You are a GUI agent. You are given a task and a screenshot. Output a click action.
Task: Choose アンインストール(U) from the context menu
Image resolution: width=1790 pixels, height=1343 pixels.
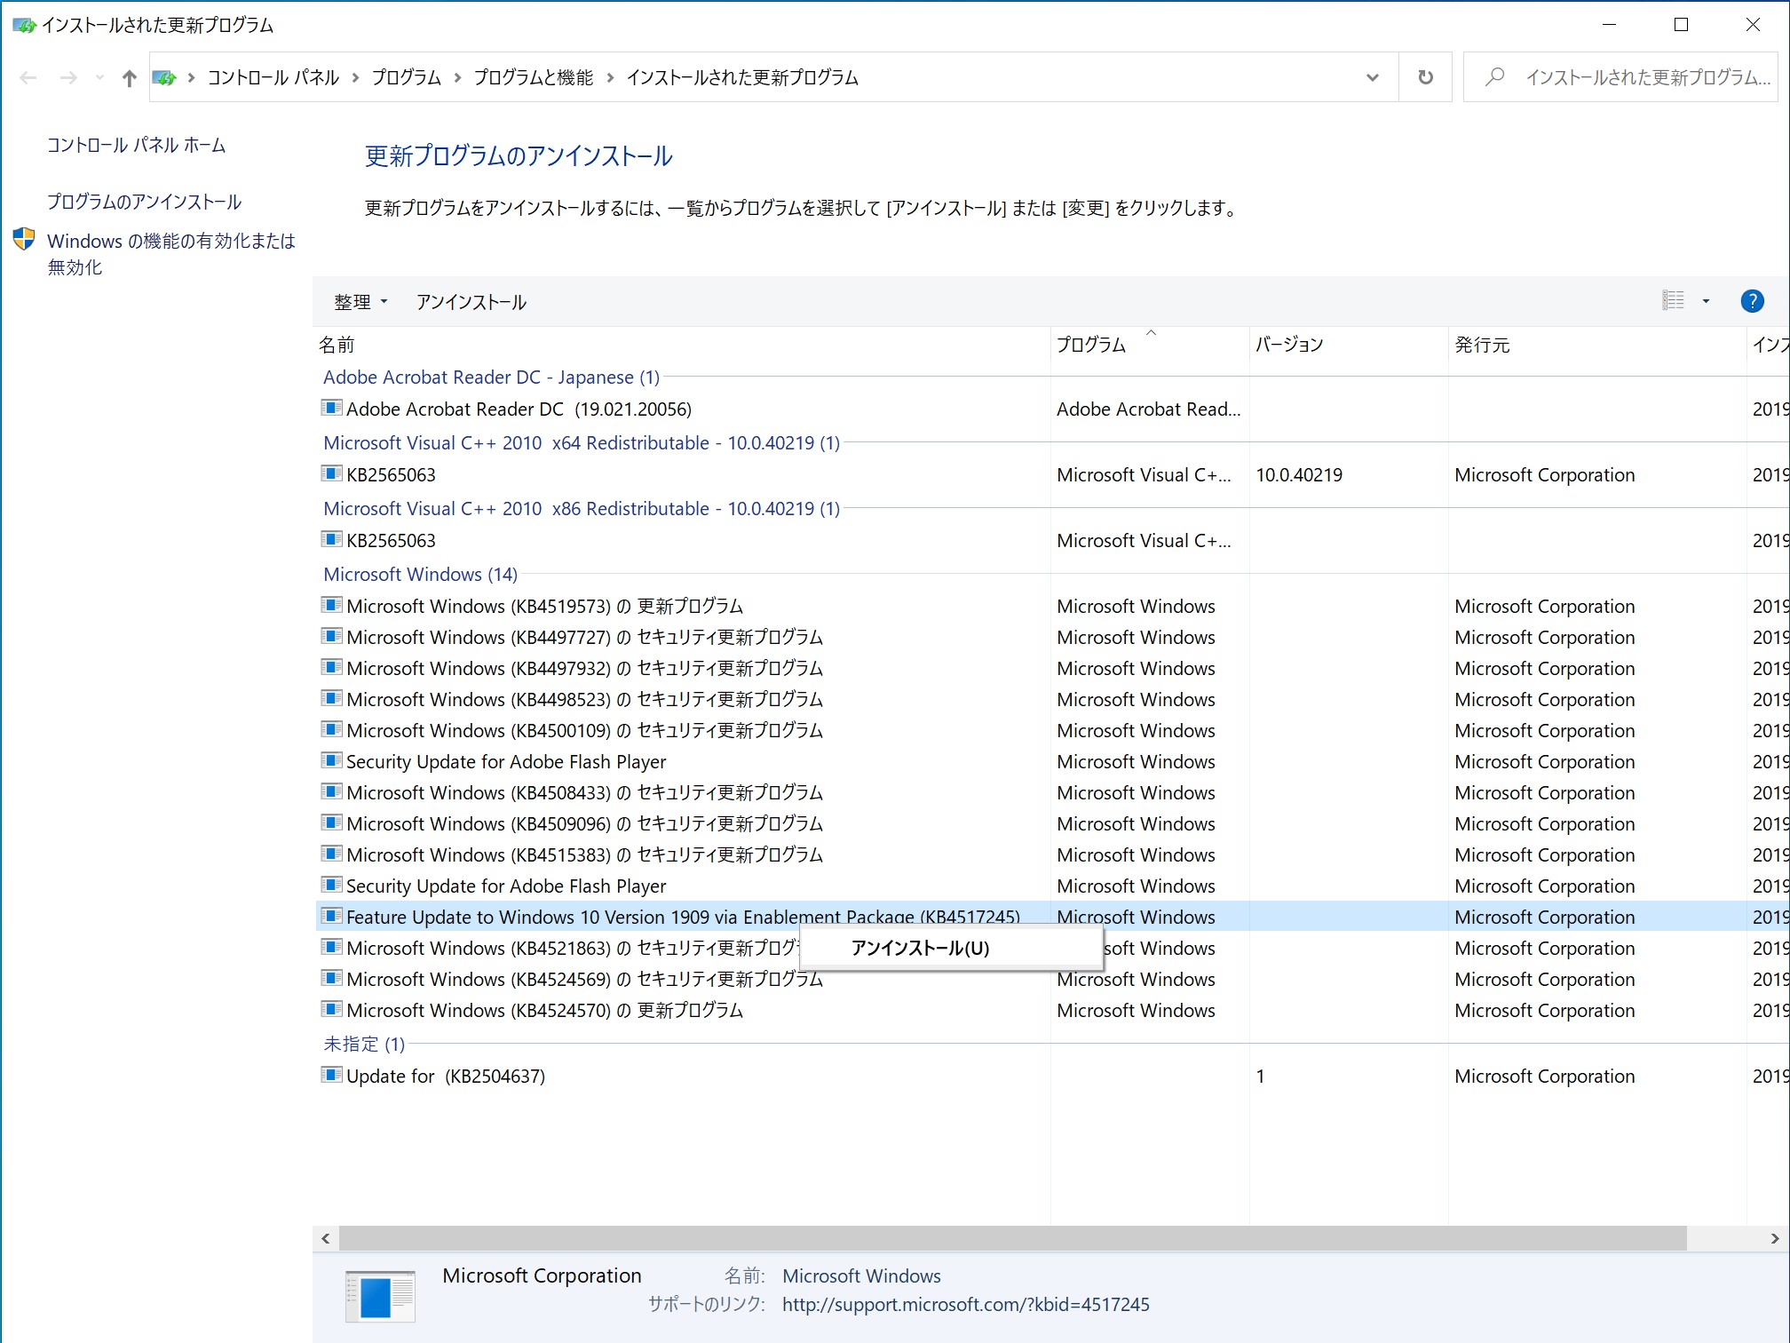918,948
